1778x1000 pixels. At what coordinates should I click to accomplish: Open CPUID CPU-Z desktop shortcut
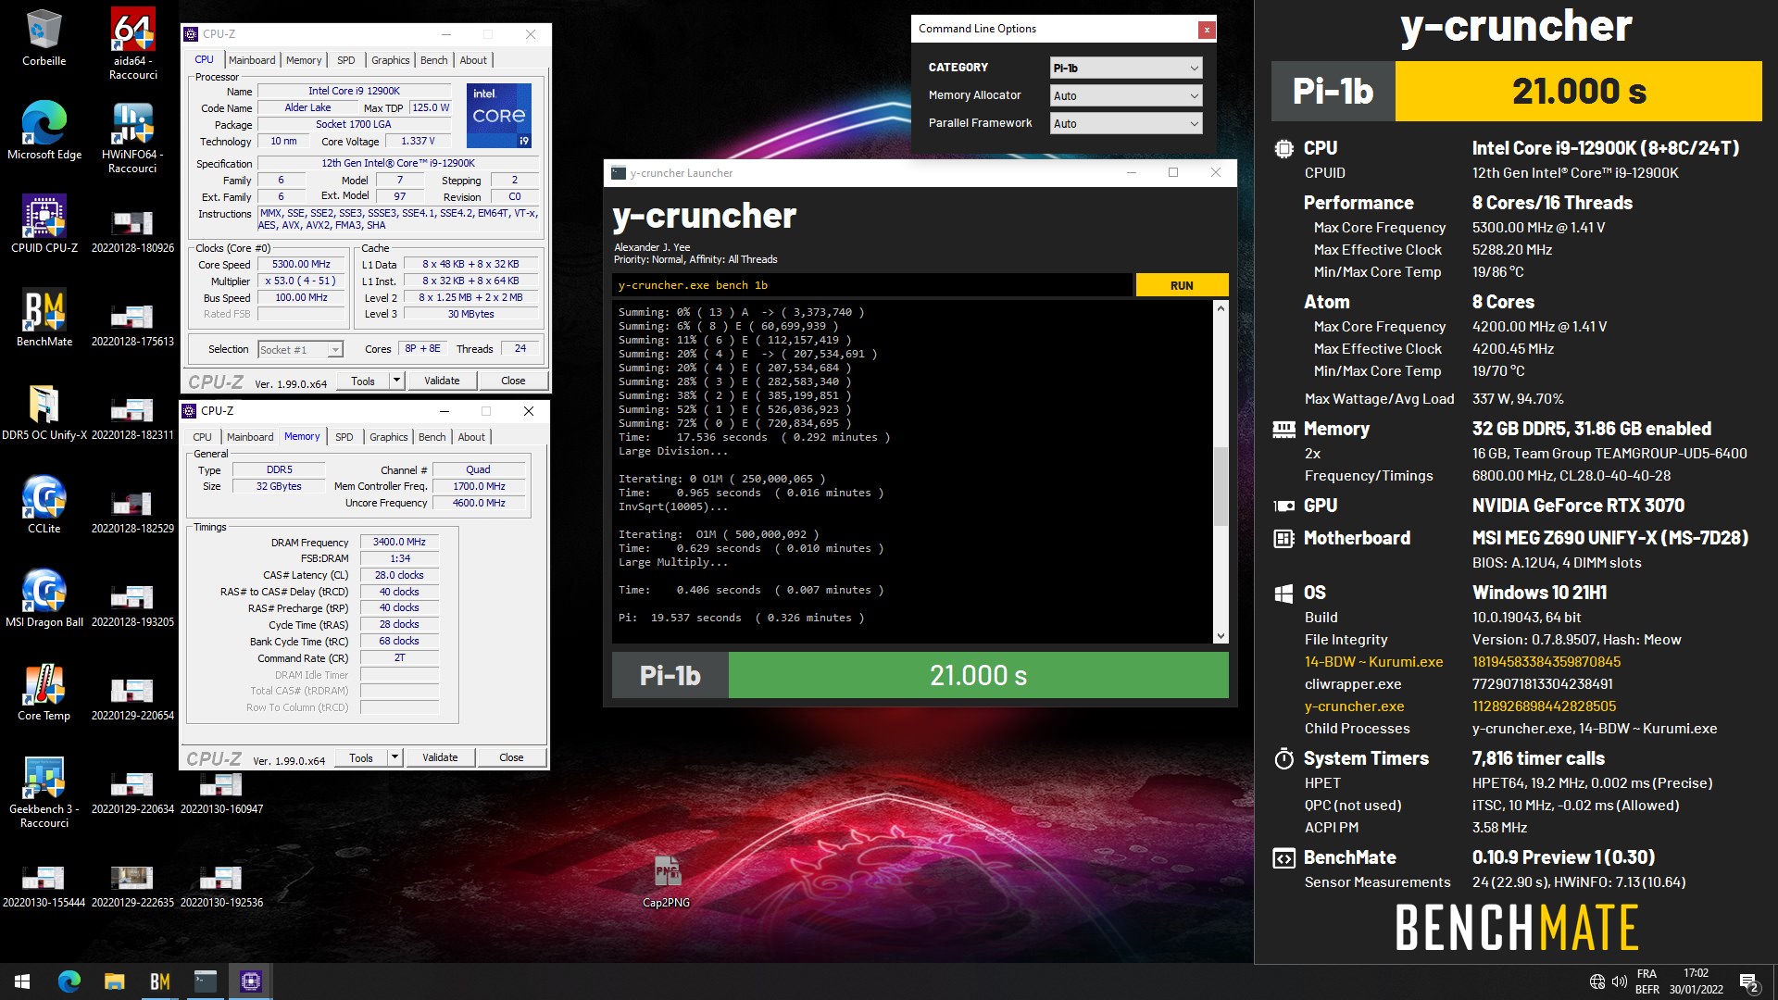(44, 225)
